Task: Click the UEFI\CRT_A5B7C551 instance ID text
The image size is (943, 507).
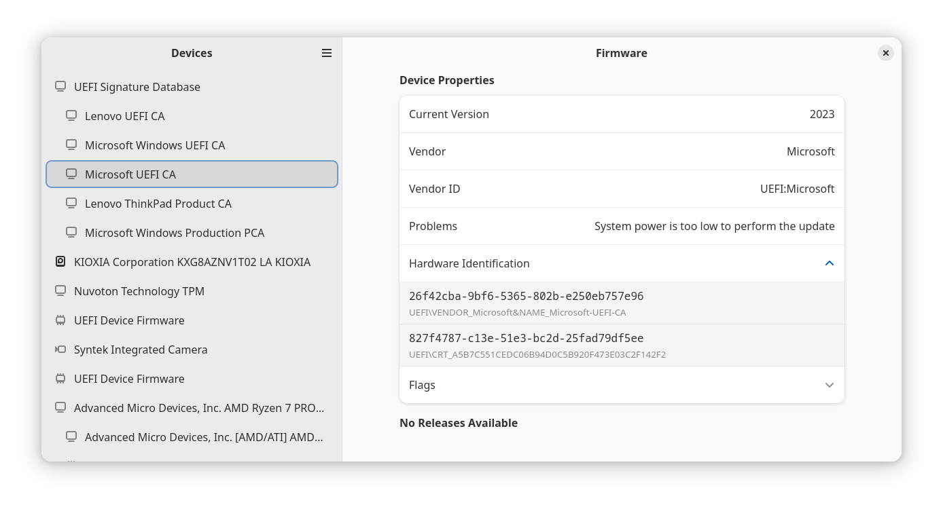Action: click(x=537, y=355)
